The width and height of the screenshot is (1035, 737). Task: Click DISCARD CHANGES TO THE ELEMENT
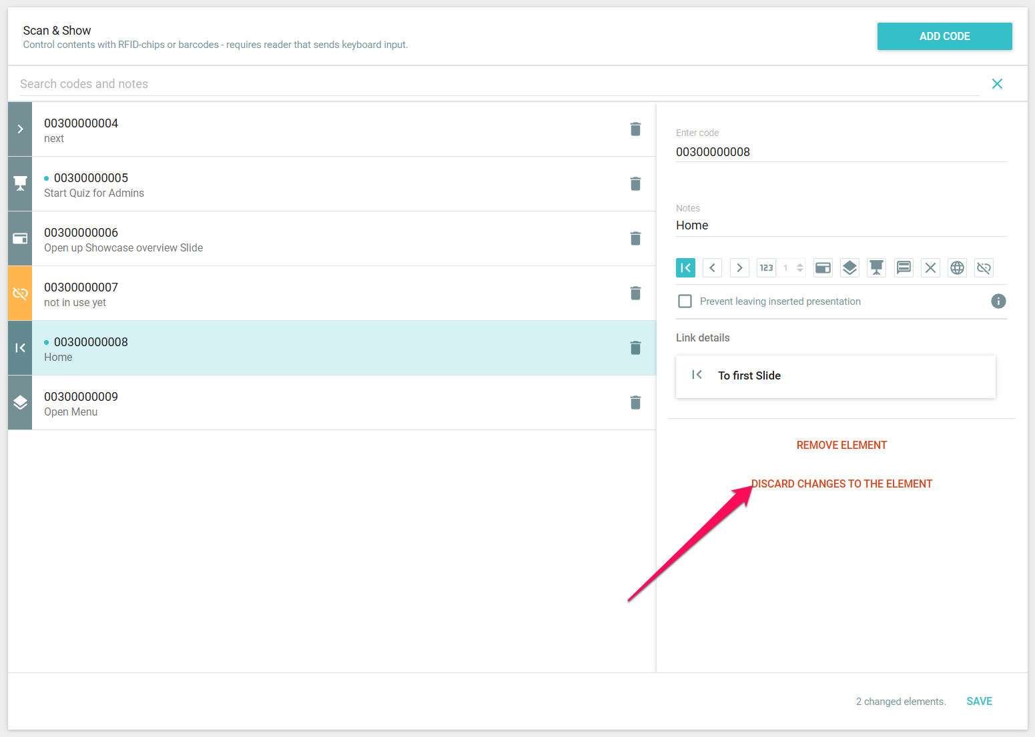(841, 484)
